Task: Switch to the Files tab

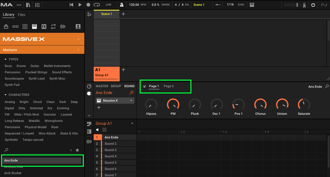Action: point(22,15)
